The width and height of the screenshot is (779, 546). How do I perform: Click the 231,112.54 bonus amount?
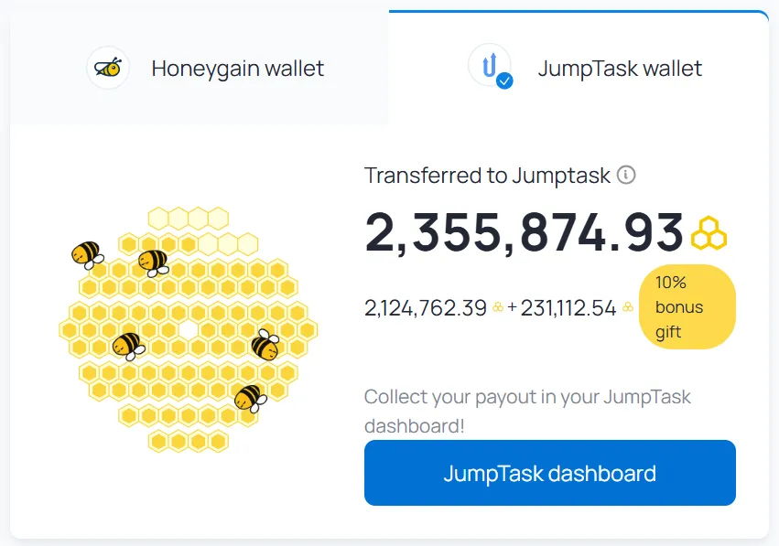(x=568, y=307)
